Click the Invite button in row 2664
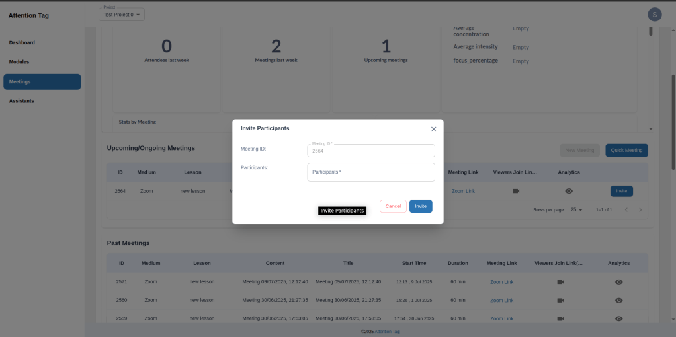 point(621,191)
